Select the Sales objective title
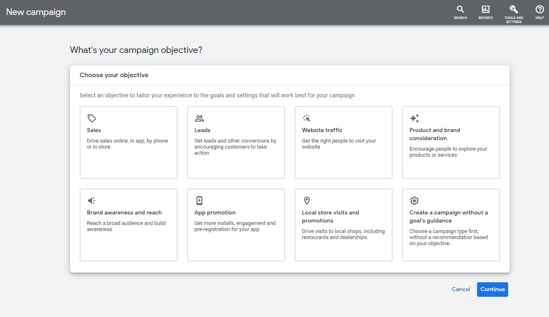The width and height of the screenshot is (549, 317). [x=94, y=130]
